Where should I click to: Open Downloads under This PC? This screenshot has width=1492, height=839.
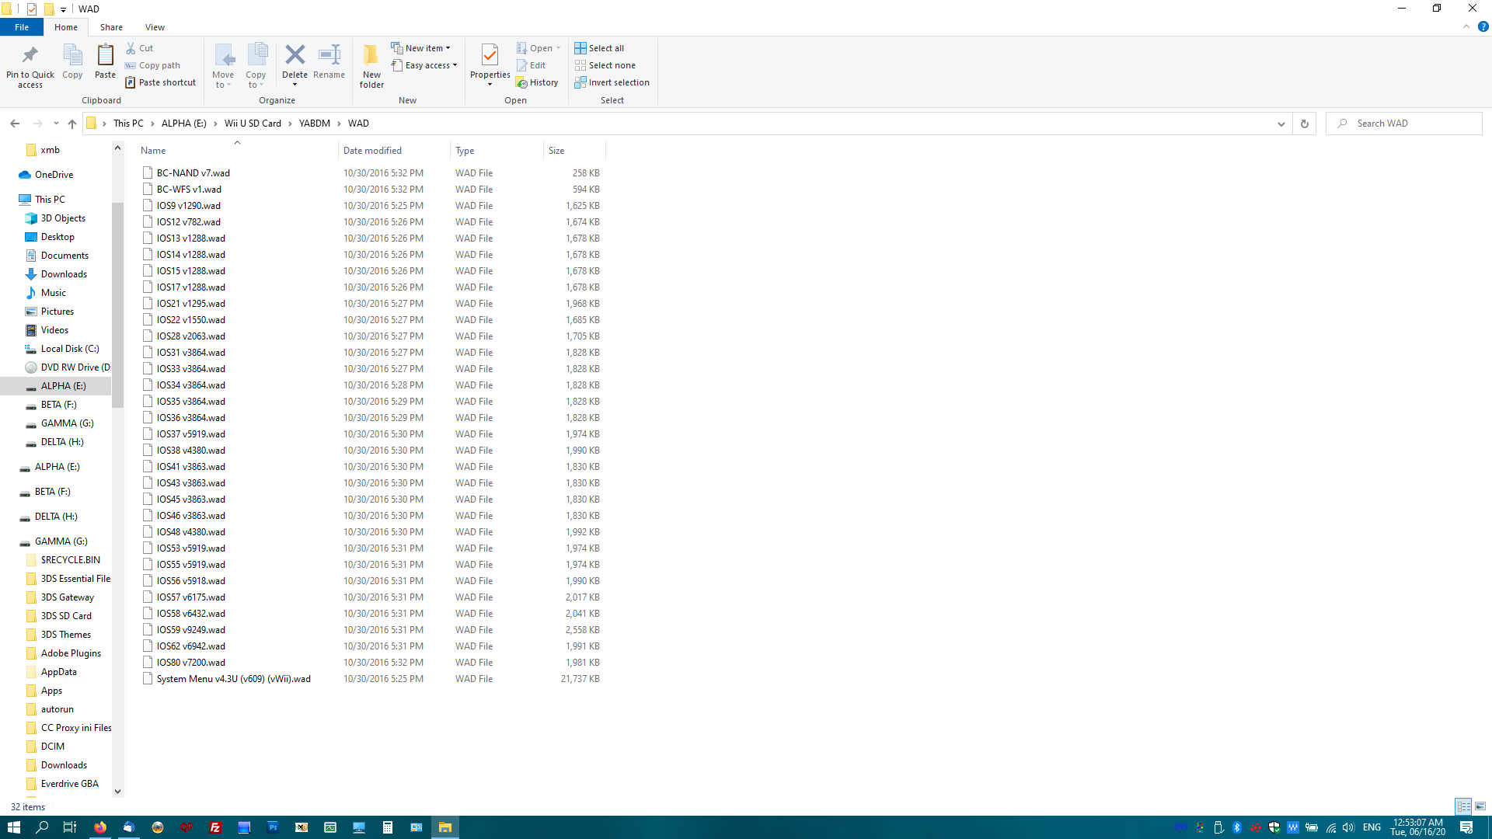click(x=64, y=274)
